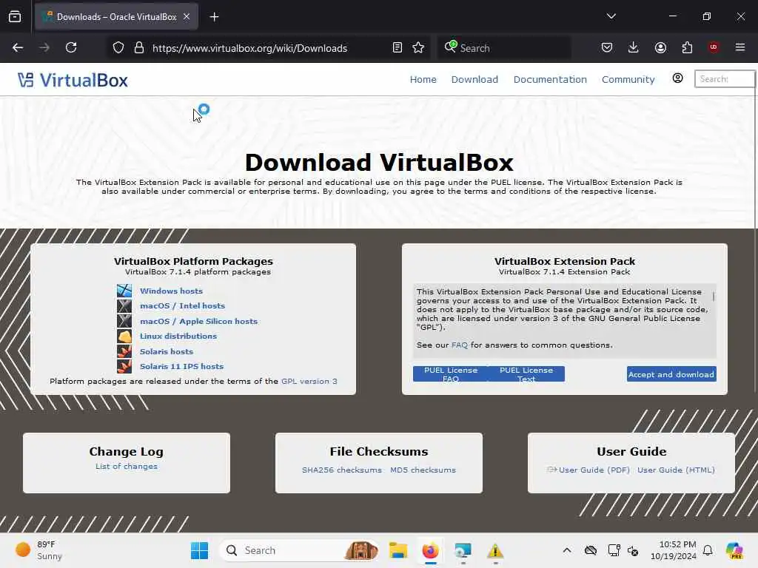Open the Firefox account icon

pos(660,47)
